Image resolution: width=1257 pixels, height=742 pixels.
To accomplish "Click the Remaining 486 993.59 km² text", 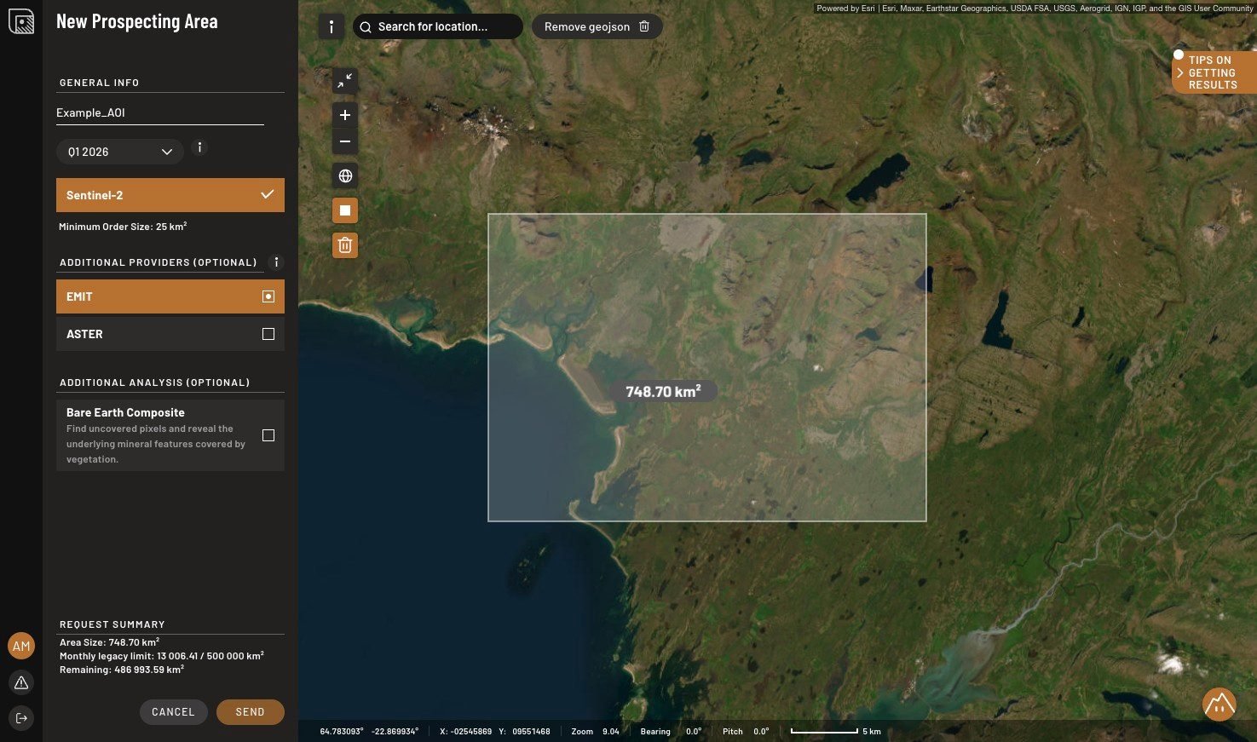I will [122, 670].
